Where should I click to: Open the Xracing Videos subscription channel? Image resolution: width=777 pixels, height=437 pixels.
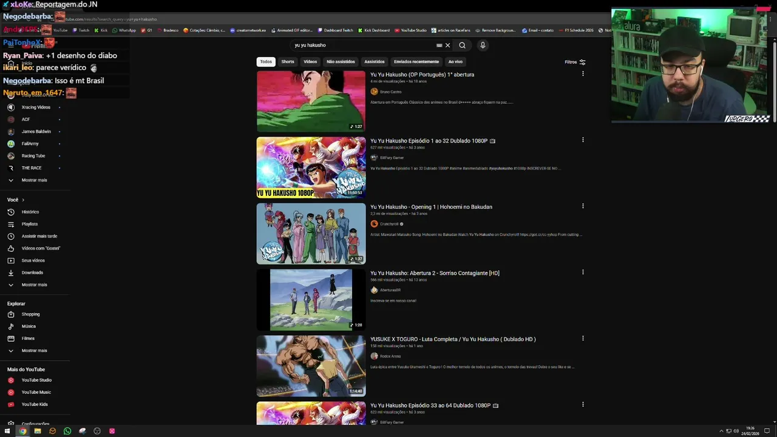pyautogui.click(x=35, y=107)
